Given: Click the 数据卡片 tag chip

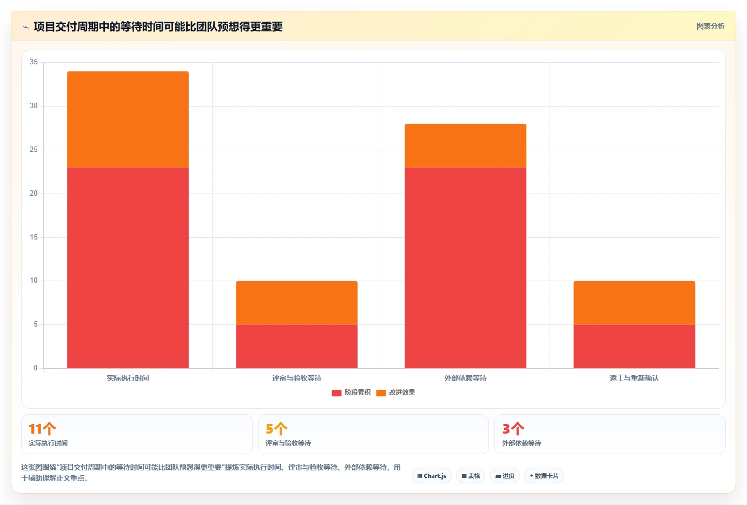Looking at the screenshot, I should tap(544, 476).
